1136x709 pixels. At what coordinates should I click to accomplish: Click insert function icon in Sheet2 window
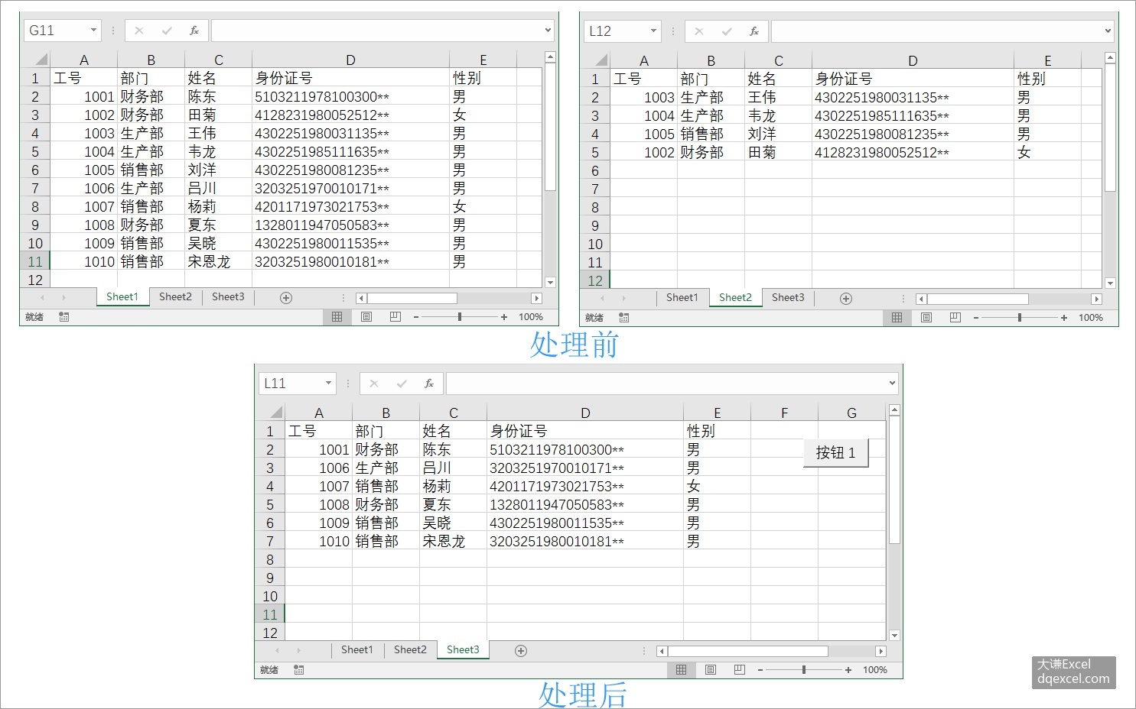754,31
